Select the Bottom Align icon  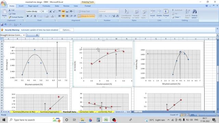[67, 11]
